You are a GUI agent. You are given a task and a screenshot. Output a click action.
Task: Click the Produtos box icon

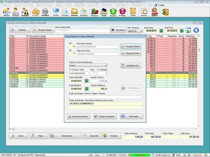click(x=36, y=12)
